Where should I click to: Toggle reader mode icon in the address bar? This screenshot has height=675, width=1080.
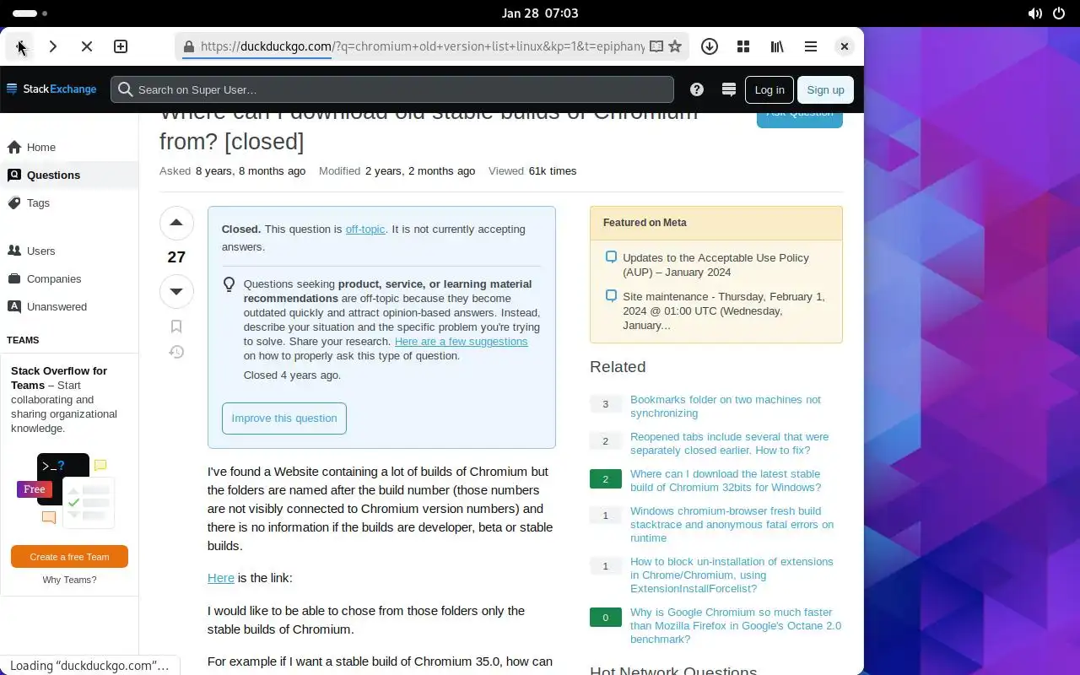(656, 46)
